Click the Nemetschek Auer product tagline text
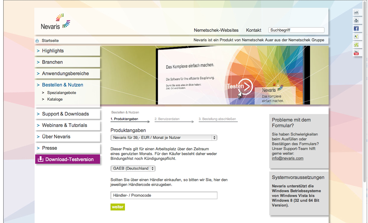The height and width of the screenshot is (223, 368). [259, 40]
